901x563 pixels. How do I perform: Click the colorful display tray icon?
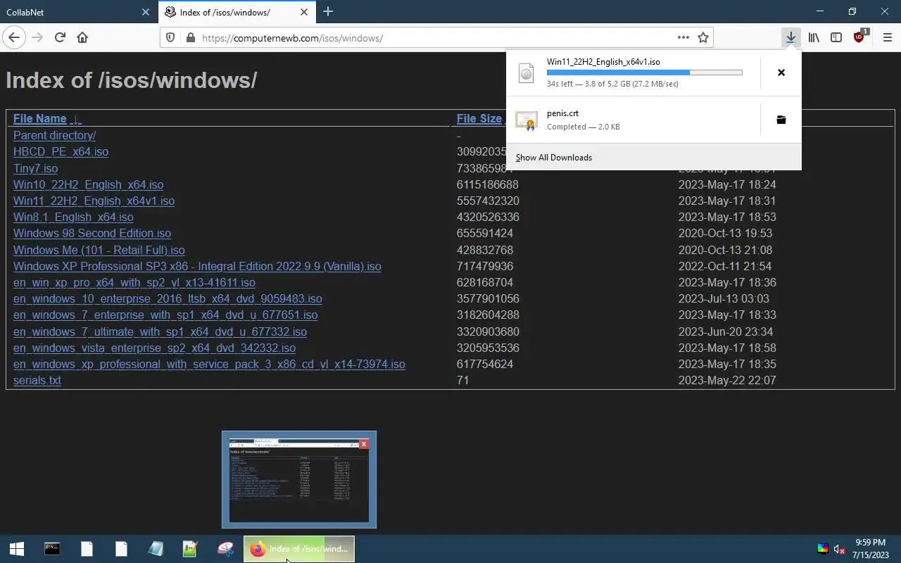coord(822,549)
